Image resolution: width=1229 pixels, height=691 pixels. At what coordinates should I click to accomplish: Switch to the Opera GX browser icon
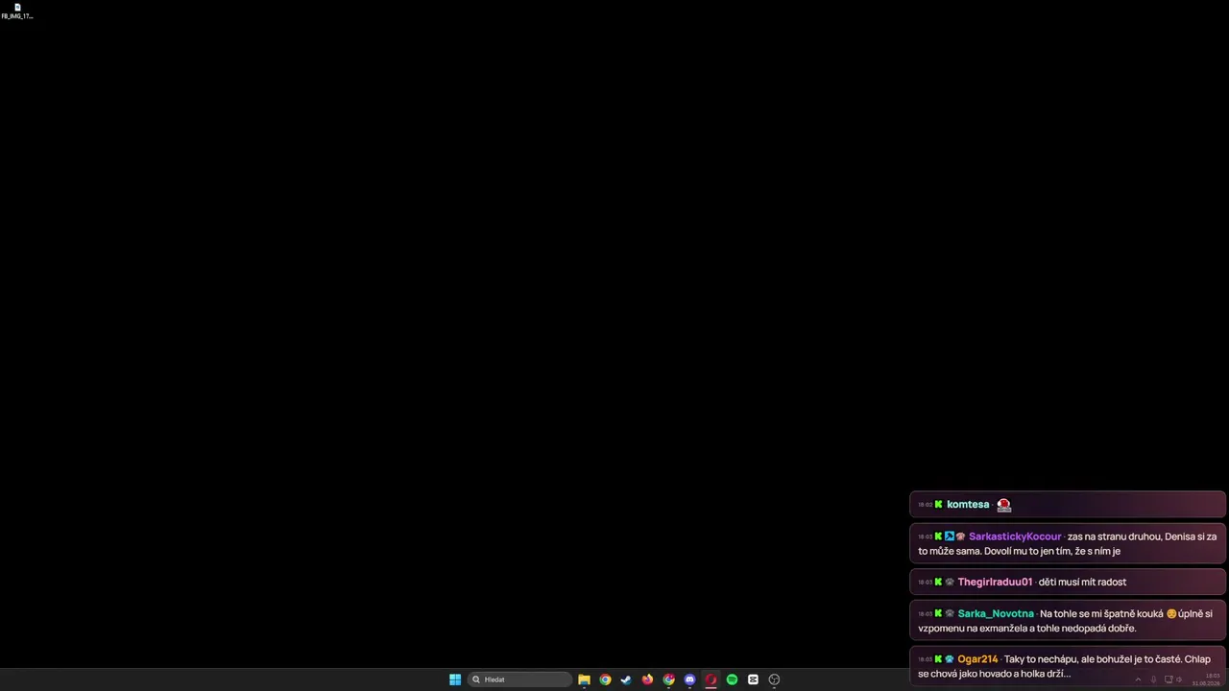(711, 679)
